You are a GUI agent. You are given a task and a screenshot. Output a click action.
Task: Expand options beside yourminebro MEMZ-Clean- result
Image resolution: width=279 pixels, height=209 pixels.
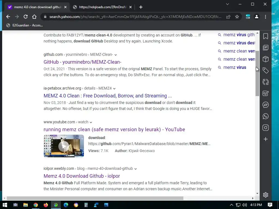[x=116, y=55]
